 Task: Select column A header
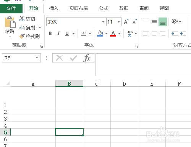coord(33,84)
